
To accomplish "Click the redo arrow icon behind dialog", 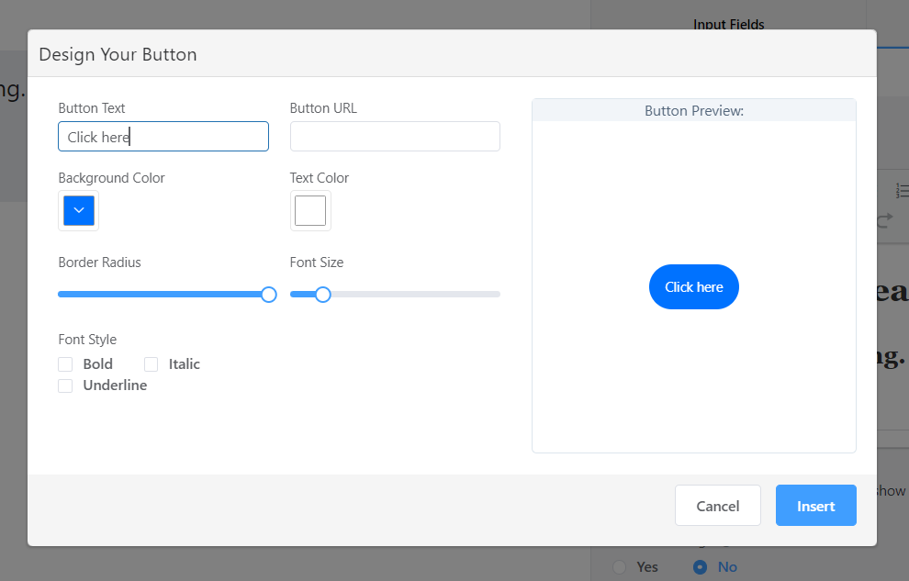I will coord(884,220).
